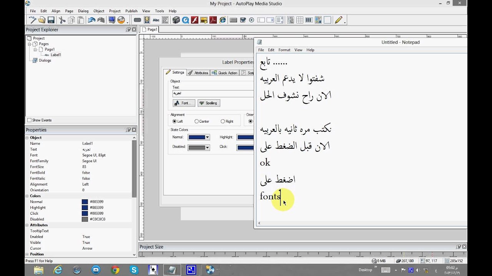Click the Preview monitor icon

point(112,20)
